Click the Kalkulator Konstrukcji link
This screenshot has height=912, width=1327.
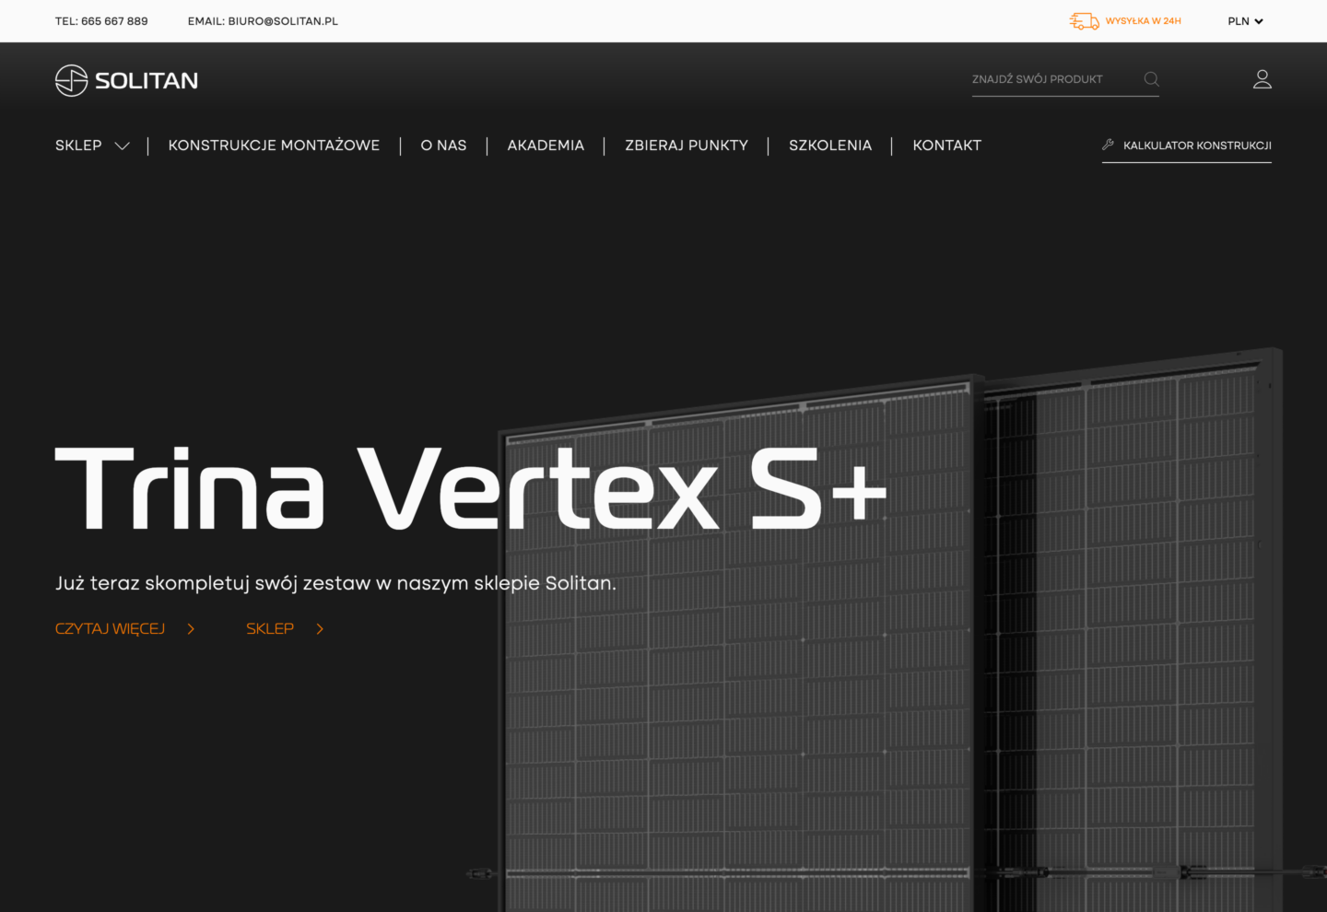point(1196,146)
